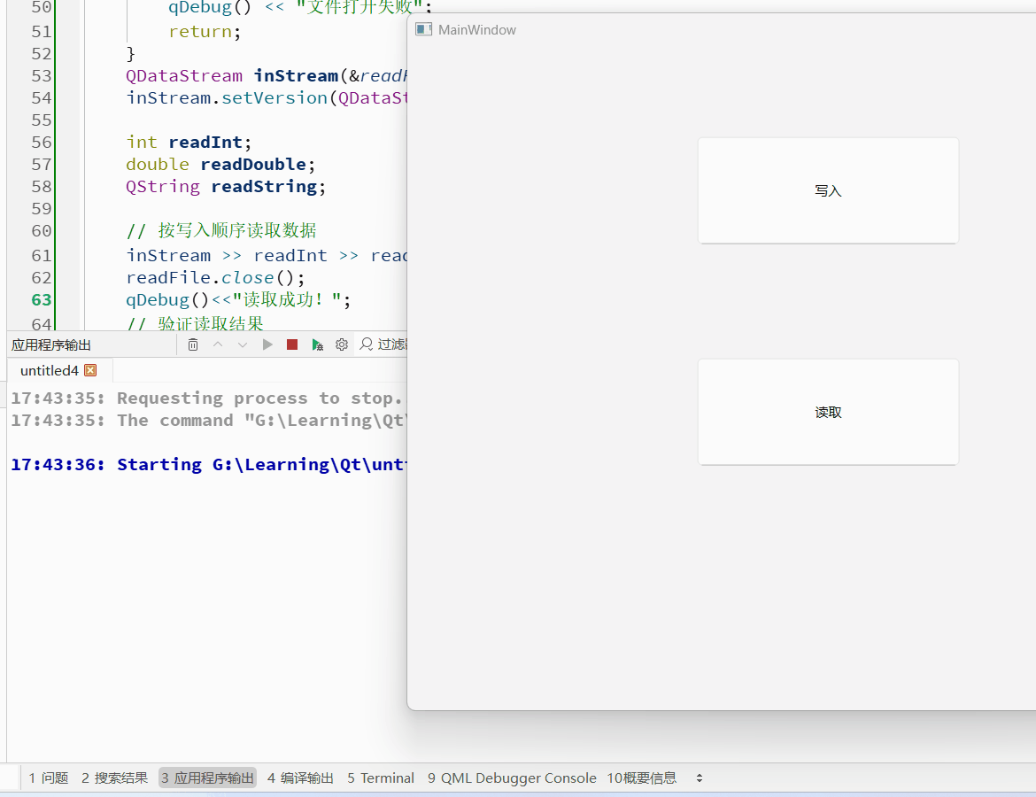Screen dimensions: 1036x797
Task: Click the 'return;' statement on line 51
Action: click(205, 32)
